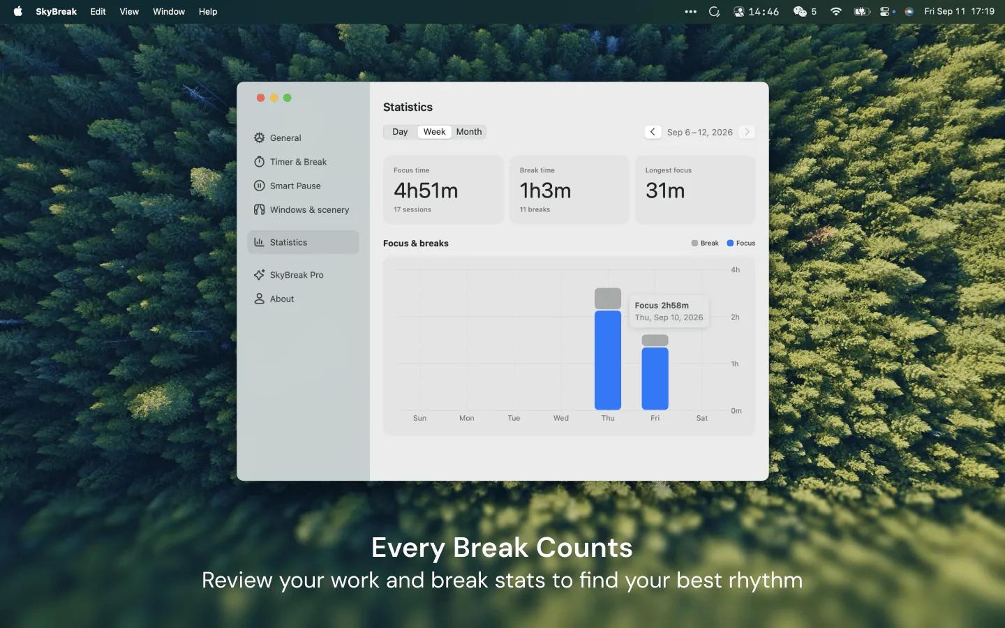Open the SkyBreak application menu

(x=57, y=11)
